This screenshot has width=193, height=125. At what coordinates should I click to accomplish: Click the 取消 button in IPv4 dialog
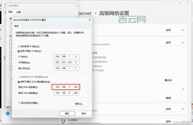point(84,113)
